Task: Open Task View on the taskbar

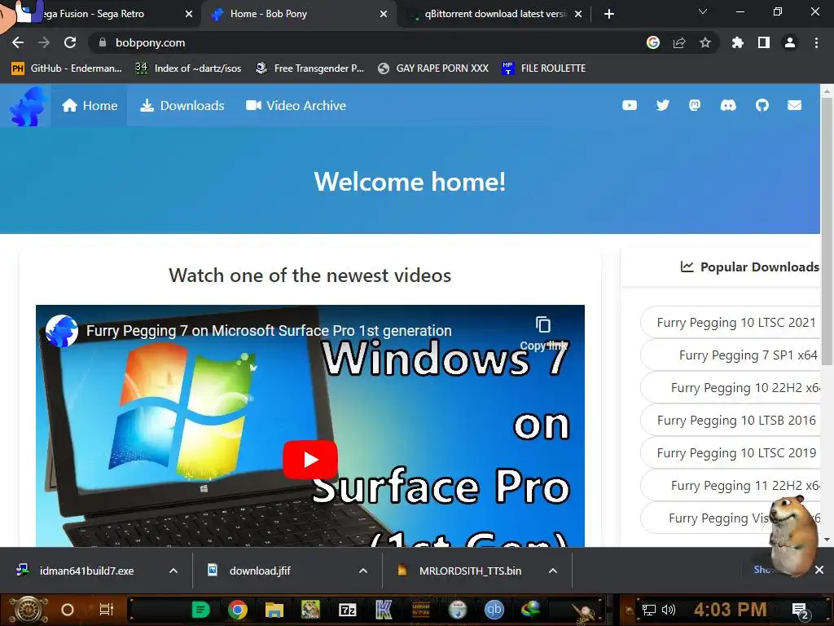Action: coord(107,610)
